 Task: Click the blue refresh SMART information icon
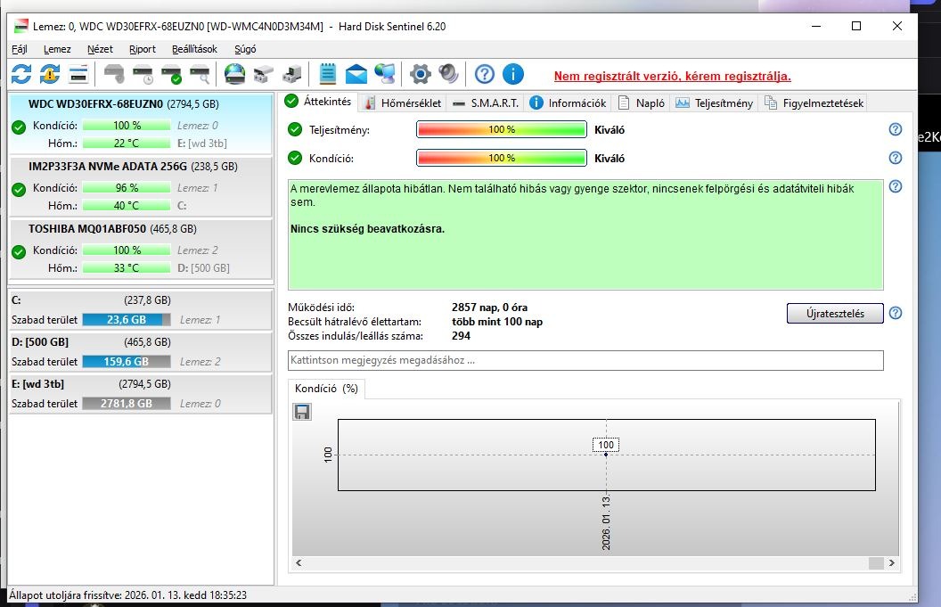coord(21,75)
